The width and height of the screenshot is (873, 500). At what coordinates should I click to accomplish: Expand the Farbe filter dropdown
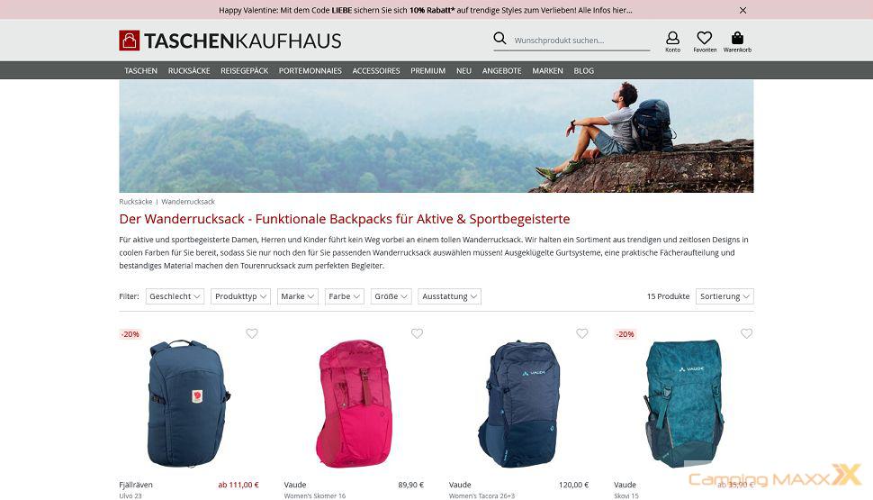pos(344,296)
